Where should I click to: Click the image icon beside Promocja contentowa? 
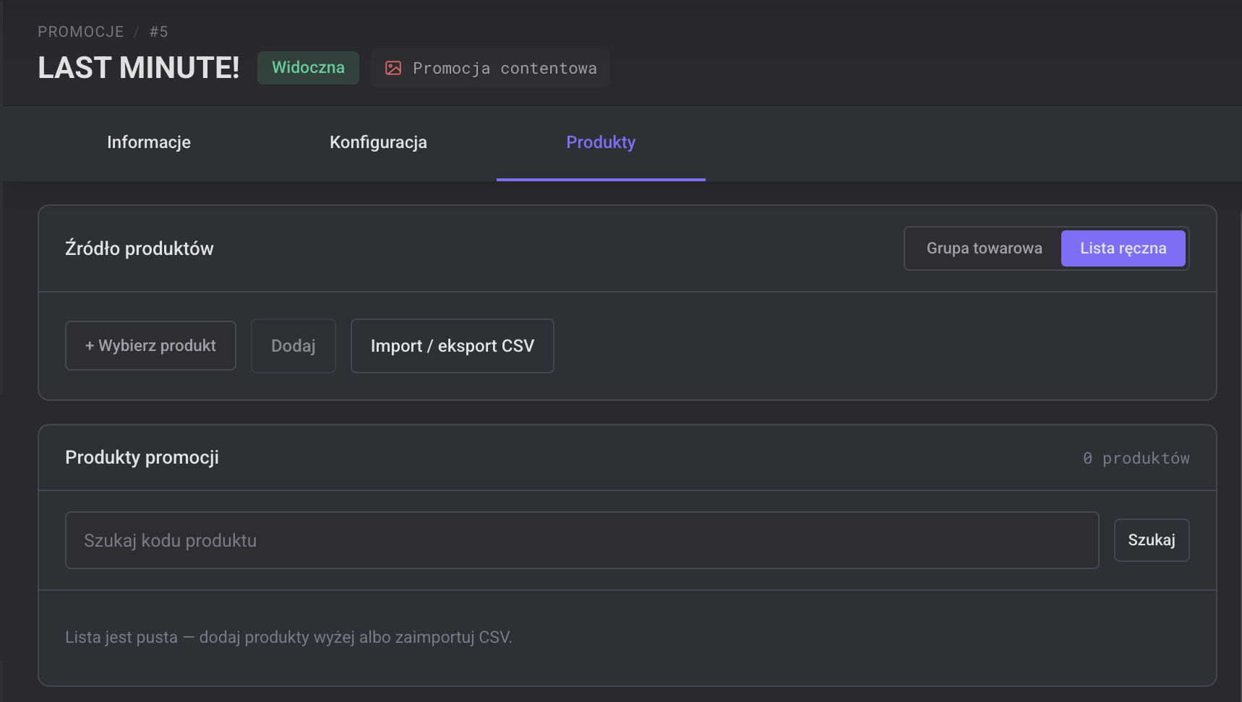[393, 68]
